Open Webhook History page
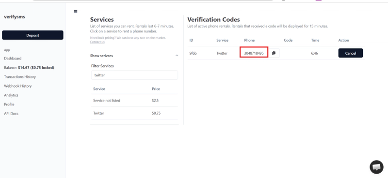 click(18, 86)
